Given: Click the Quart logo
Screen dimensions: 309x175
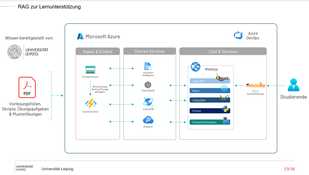Looking at the screenshot, I should click(x=222, y=78).
